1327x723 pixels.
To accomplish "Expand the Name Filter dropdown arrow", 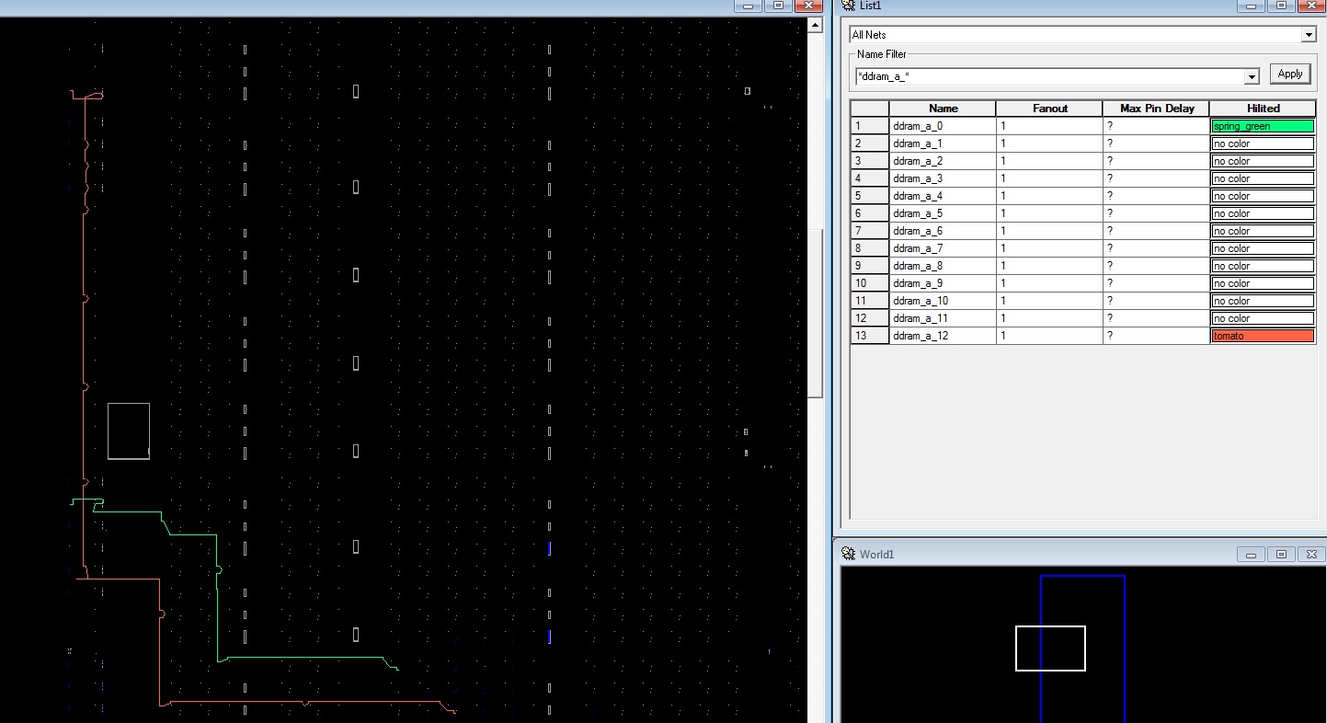I will [1251, 76].
